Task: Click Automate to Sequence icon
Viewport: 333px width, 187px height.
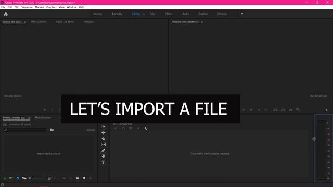Action: [65, 178]
